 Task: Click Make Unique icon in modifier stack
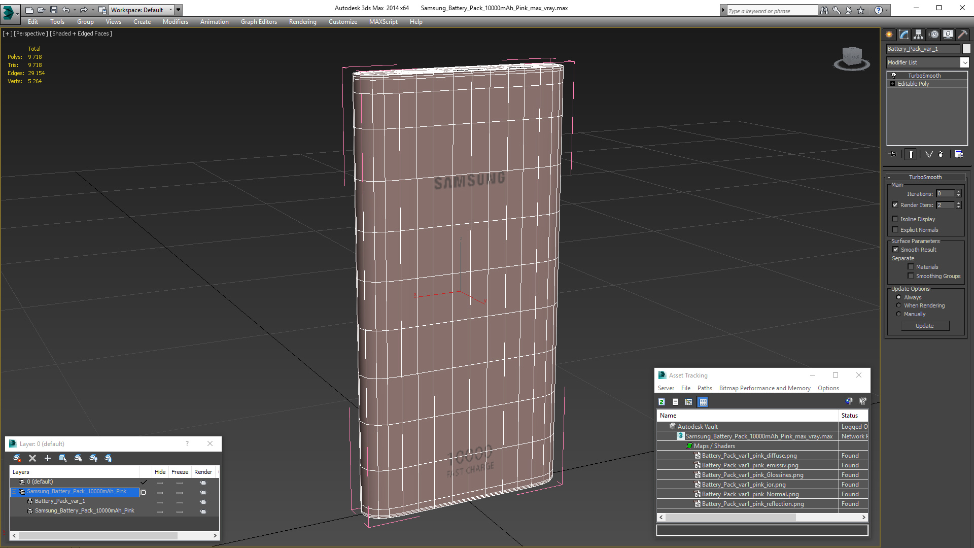(928, 154)
